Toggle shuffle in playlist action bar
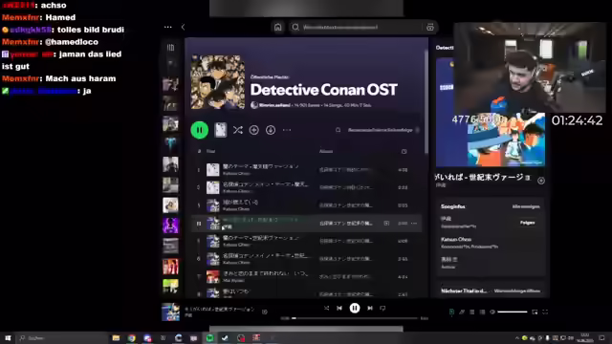The width and height of the screenshot is (612, 344). click(238, 130)
